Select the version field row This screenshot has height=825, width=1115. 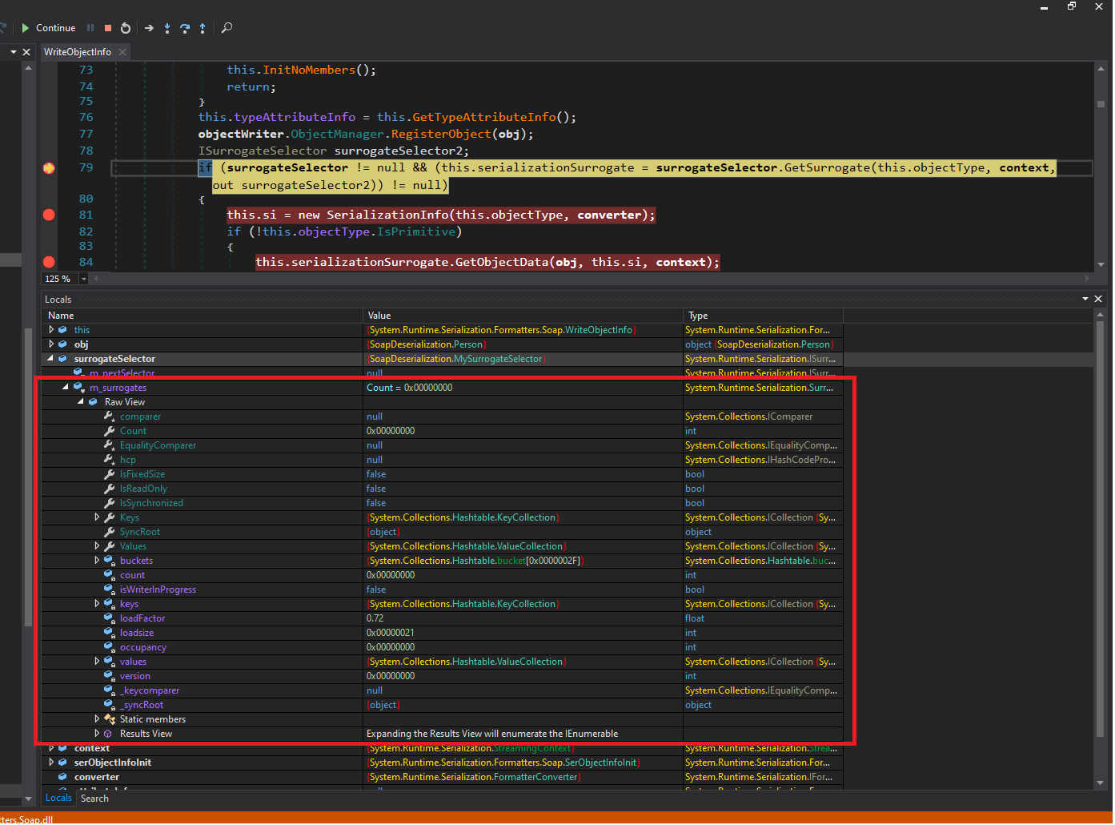443,676
